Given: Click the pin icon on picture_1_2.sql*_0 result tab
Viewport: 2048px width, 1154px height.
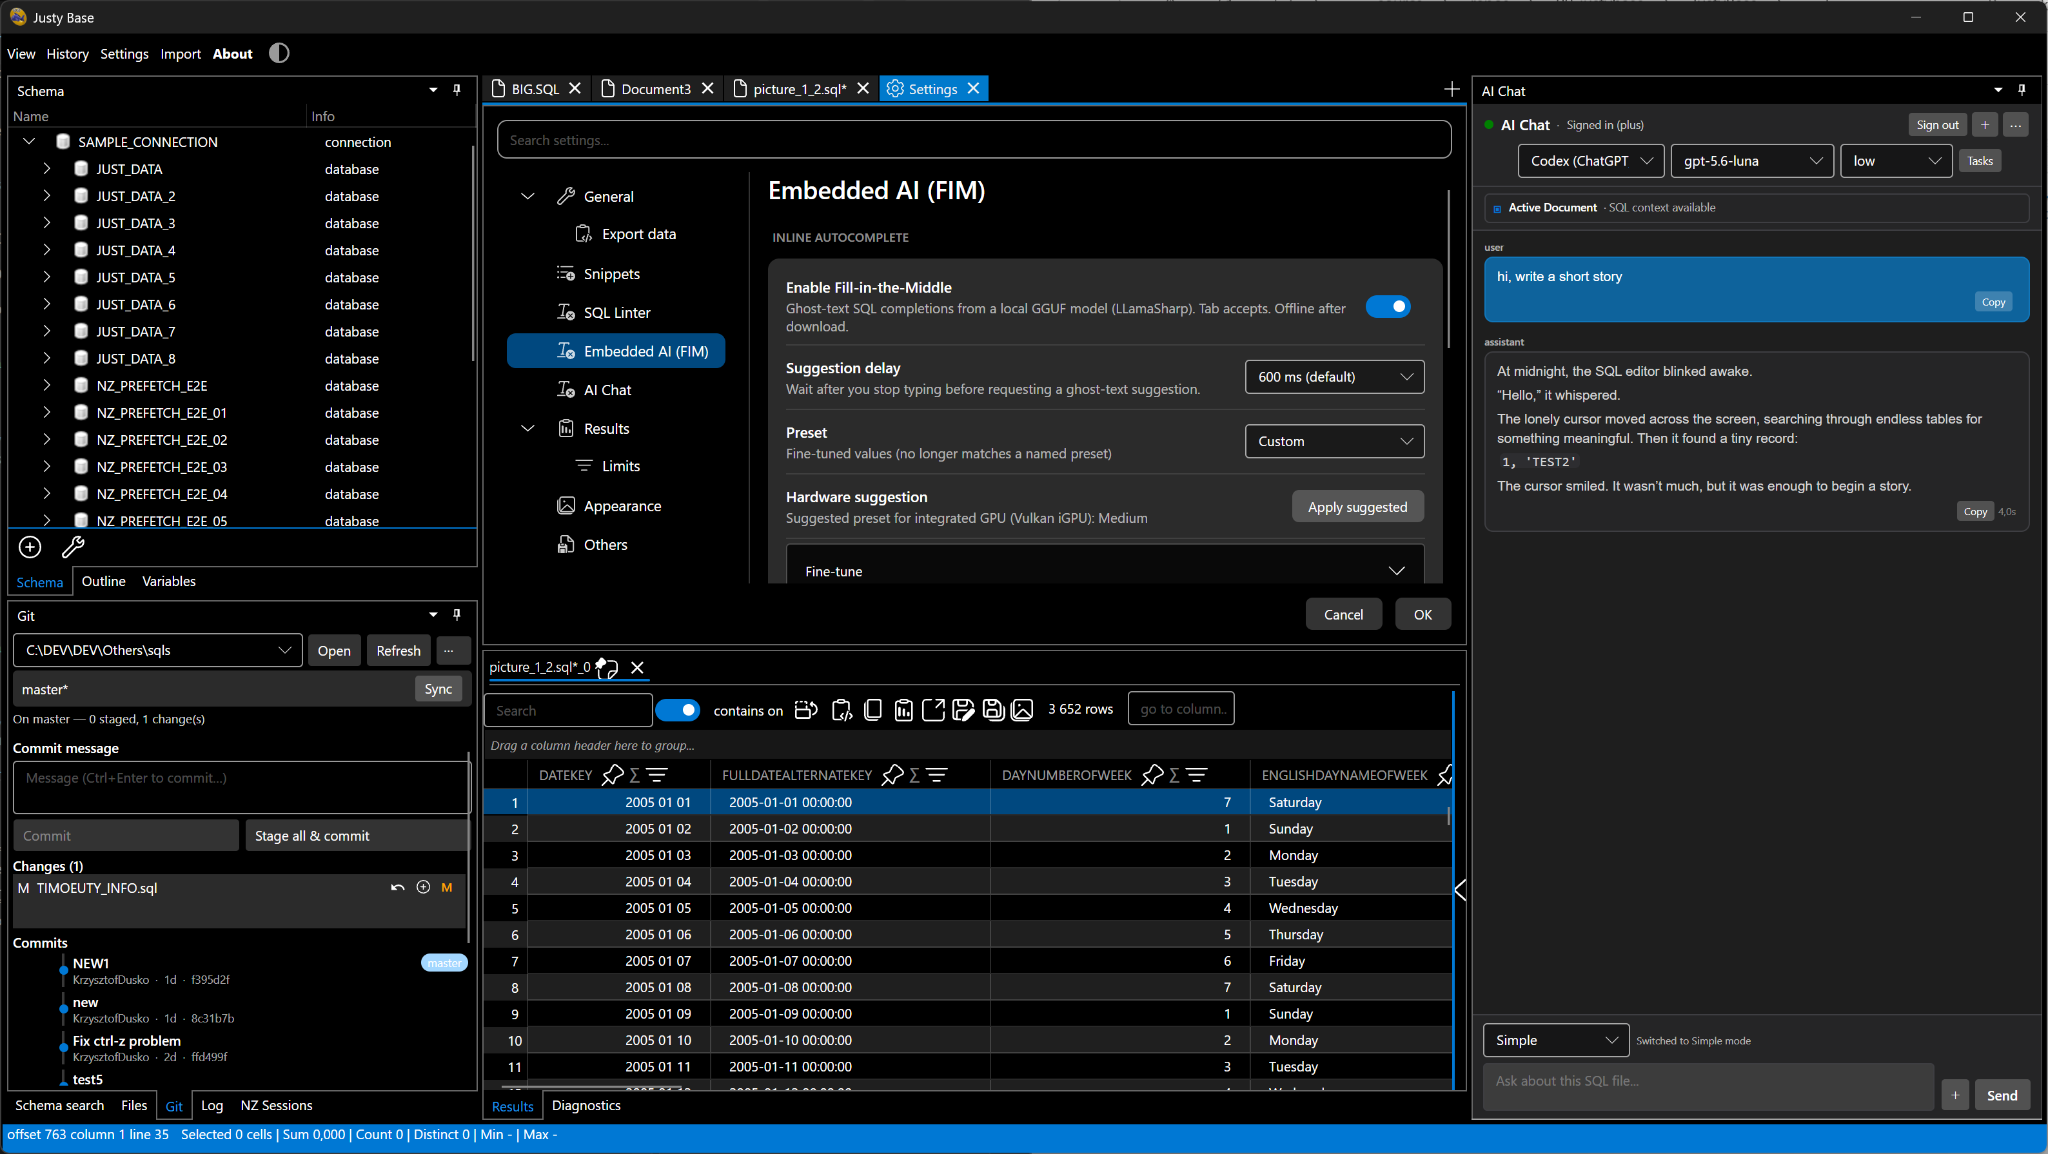Looking at the screenshot, I should point(607,668).
